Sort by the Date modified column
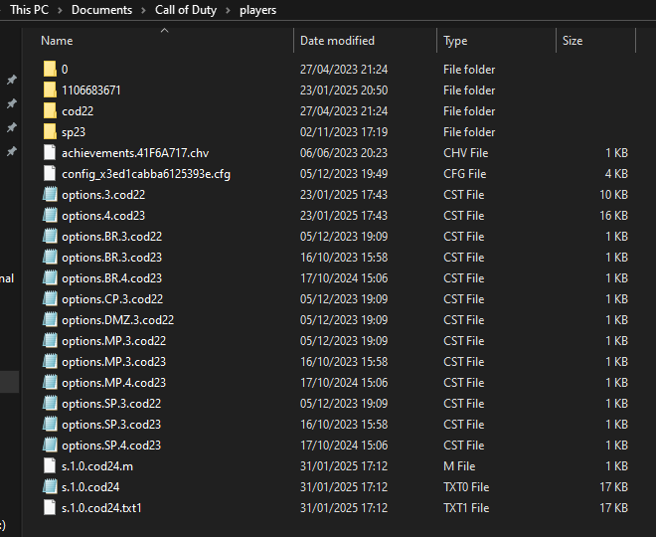 337,41
